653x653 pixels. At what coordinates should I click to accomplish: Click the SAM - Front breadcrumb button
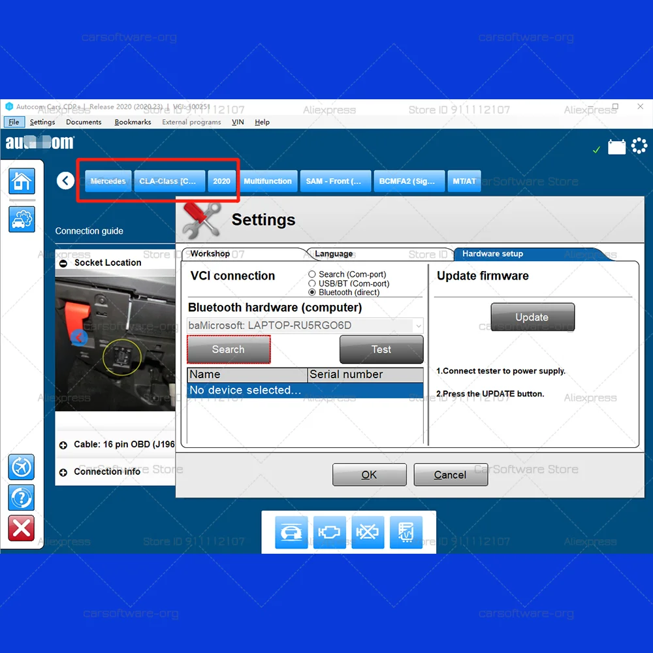pyautogui.click(x=335, y=181)
